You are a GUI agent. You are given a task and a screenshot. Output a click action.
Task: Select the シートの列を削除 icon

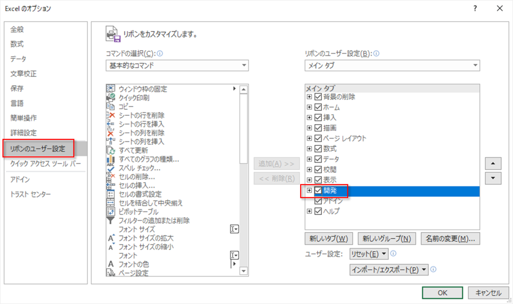click(x=110, y=133)
